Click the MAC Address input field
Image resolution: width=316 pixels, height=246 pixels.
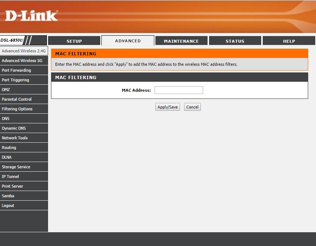(178, 90)
